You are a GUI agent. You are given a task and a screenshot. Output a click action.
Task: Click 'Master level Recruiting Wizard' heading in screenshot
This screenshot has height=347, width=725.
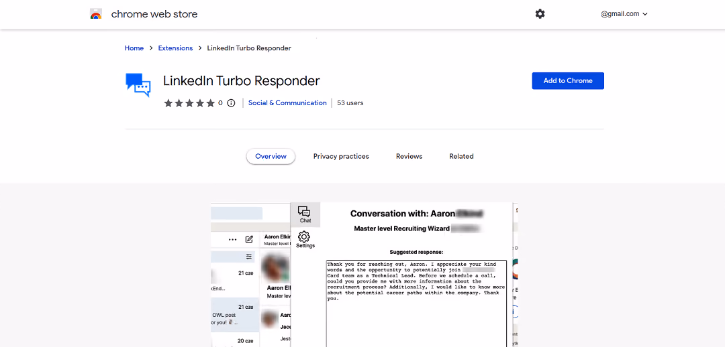tap(402, 228)
